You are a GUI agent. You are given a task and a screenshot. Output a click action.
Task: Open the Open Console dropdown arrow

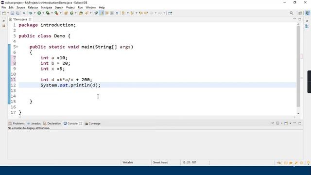291,123
